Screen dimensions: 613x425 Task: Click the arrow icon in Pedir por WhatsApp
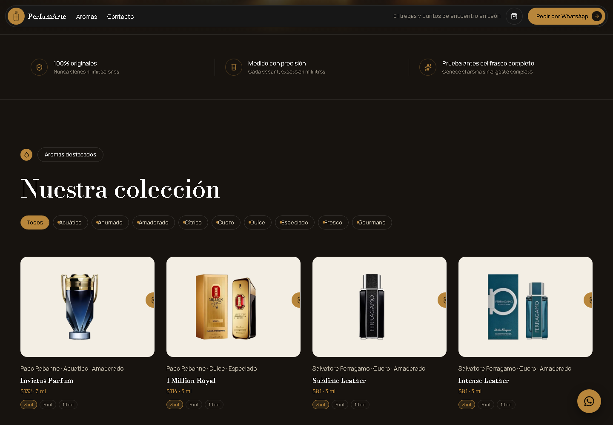click(x=597, y=16)
